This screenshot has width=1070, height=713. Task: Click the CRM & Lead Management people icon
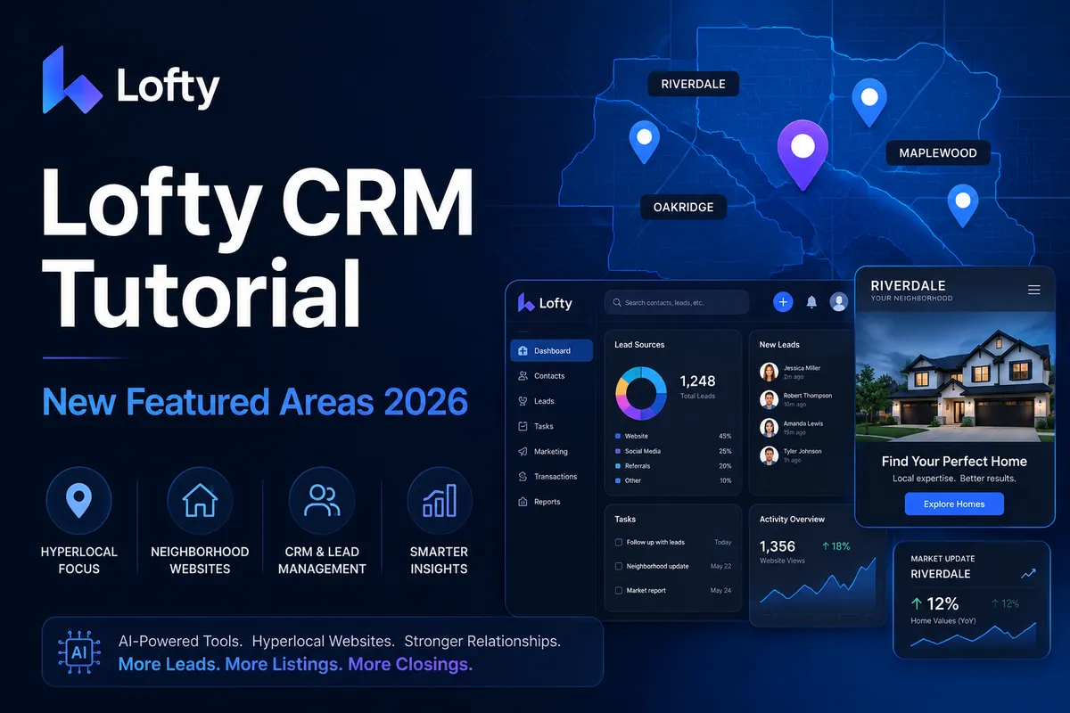pos(322,501)
